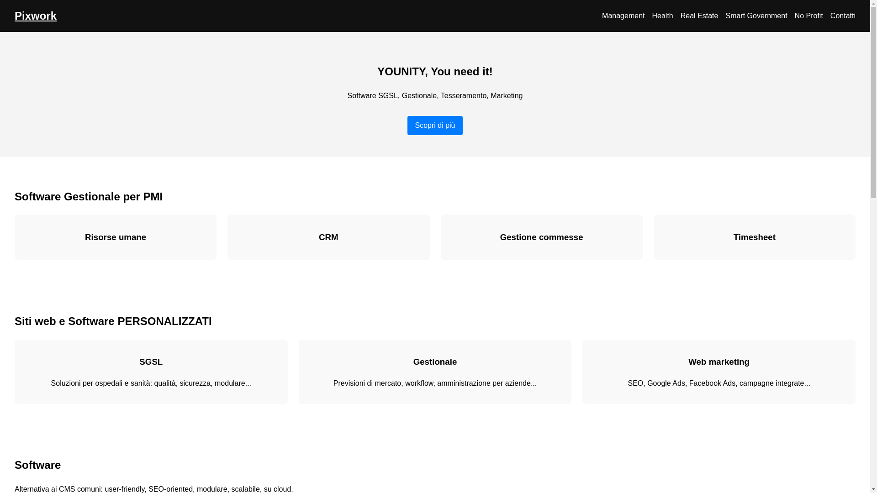Go to the Health section
This screenshot has width=877, height=493.
coord(662,16)
